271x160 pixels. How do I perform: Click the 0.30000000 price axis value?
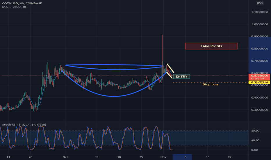tap(260, 110)
